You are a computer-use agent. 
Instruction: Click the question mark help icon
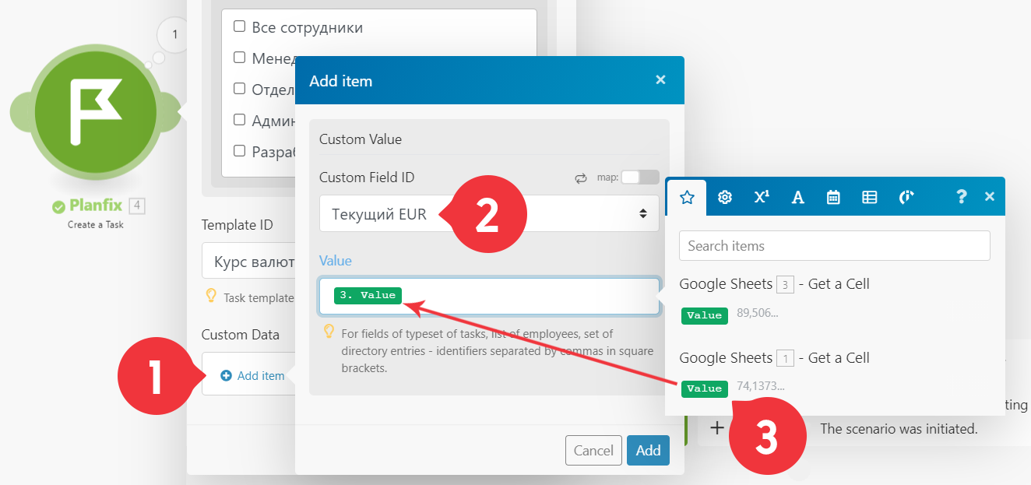click(962, 197)
